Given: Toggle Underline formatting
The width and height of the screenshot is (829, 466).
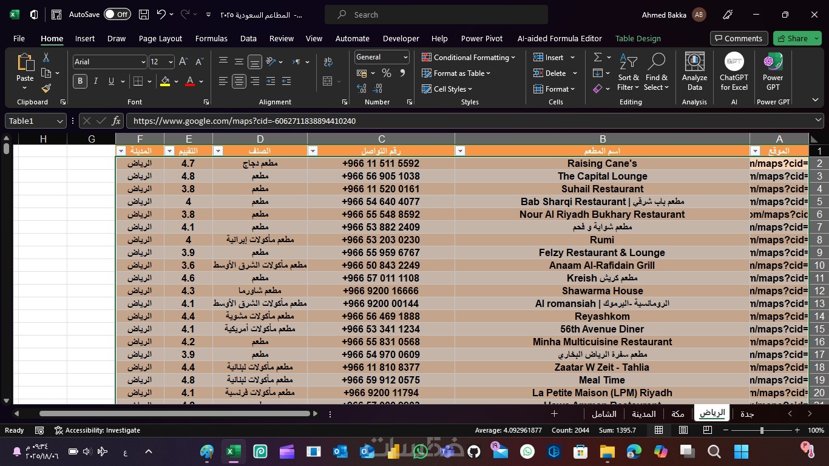Looking at the screenshot, I should pyautogui.click(x=111, y=81).
